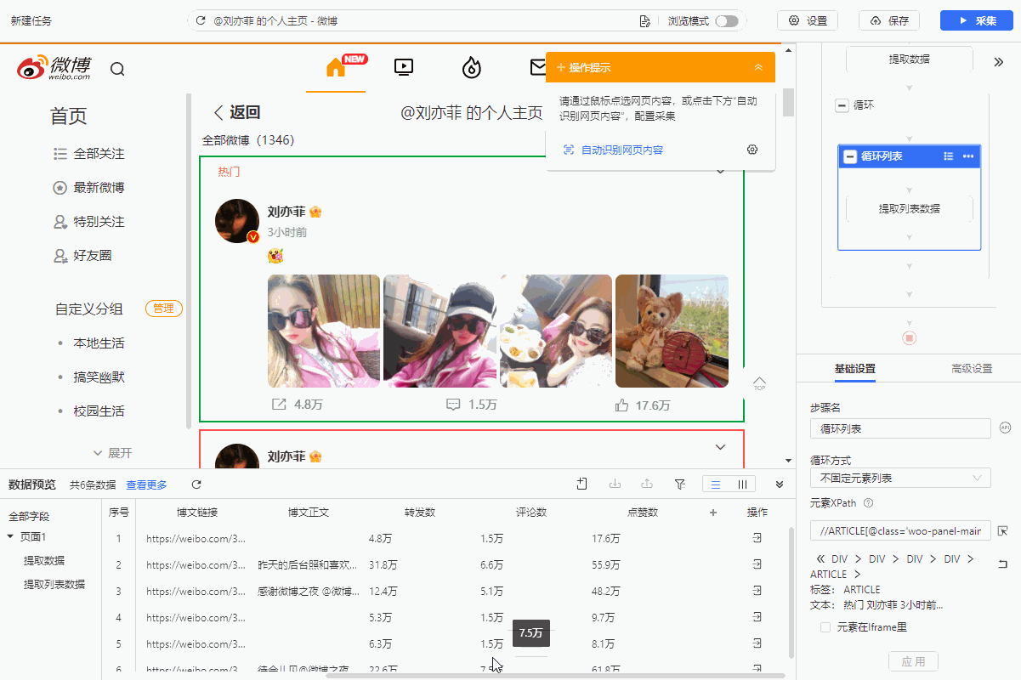The image size is (1021, 680).
Task: Click the 返回 back link
Action: (x=236, y=112)
